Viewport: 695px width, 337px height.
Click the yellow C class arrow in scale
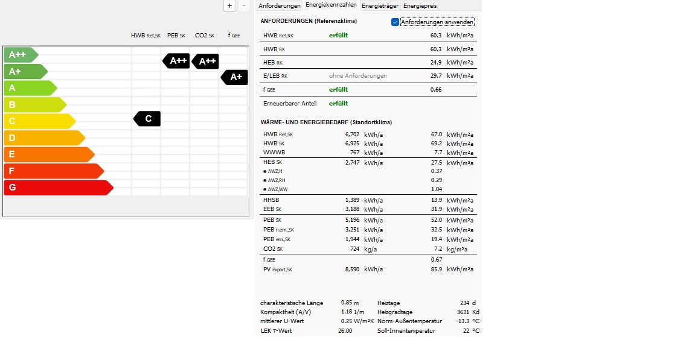click(x=37, y=121)
